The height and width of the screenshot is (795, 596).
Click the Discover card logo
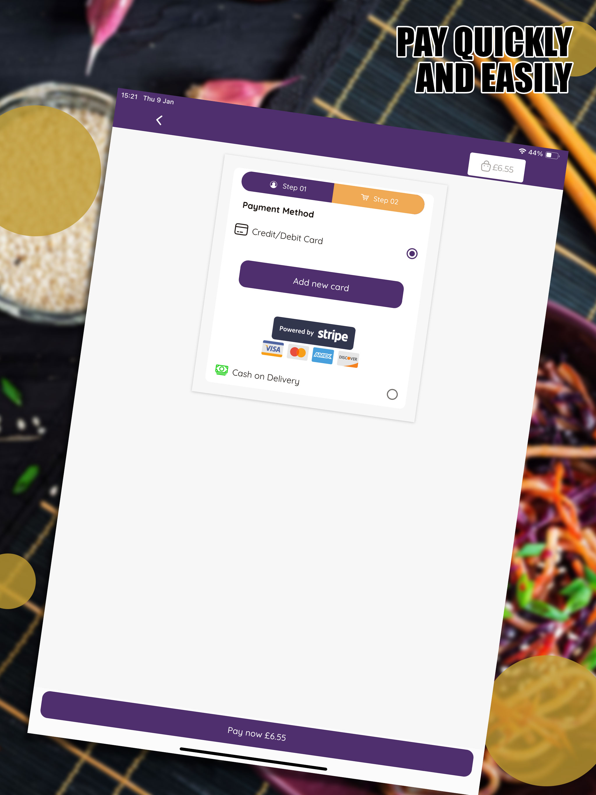pos(348,359)
